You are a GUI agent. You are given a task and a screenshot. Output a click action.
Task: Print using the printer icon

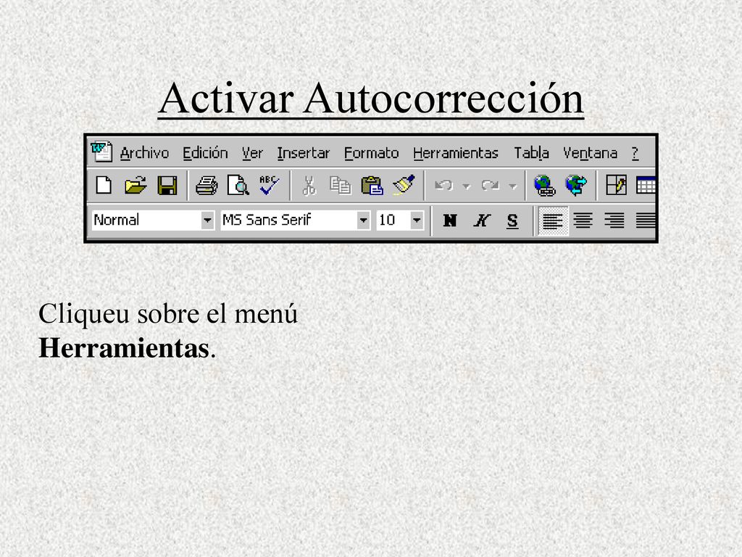tap(207, 185)
